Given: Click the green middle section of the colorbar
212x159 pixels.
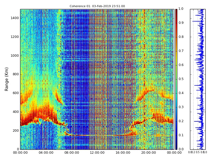Looking at the screenshot, I should tap(176, 79).
